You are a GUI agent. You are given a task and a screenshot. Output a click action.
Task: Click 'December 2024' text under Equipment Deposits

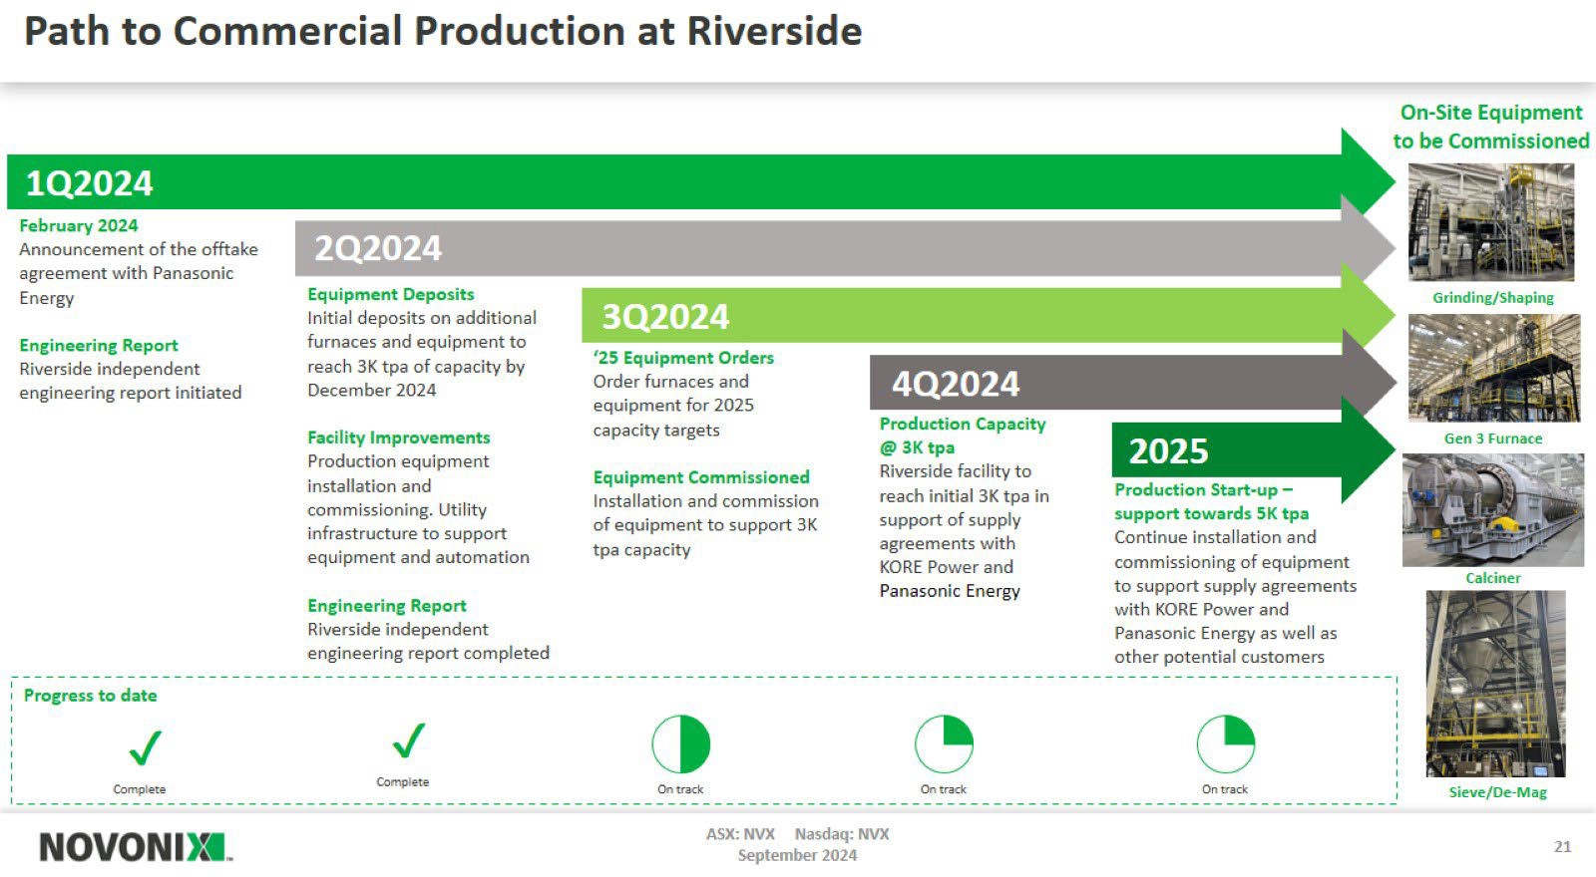pyautogui.click(x=371, y=390)
